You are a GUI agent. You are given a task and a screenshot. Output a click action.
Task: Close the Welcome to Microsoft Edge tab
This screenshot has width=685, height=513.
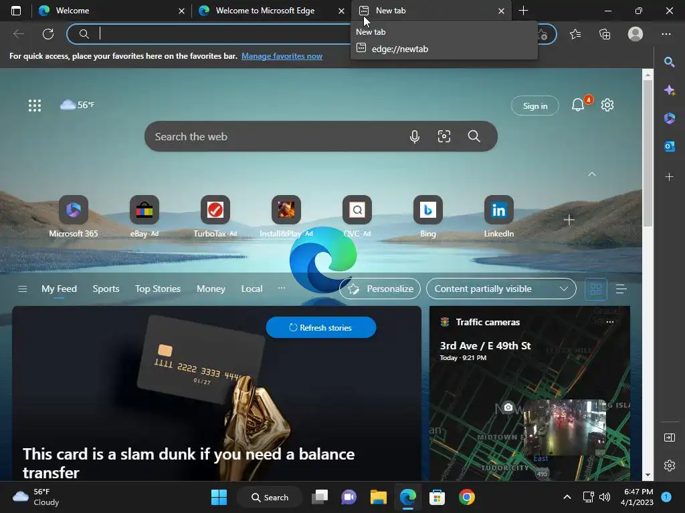341,11
